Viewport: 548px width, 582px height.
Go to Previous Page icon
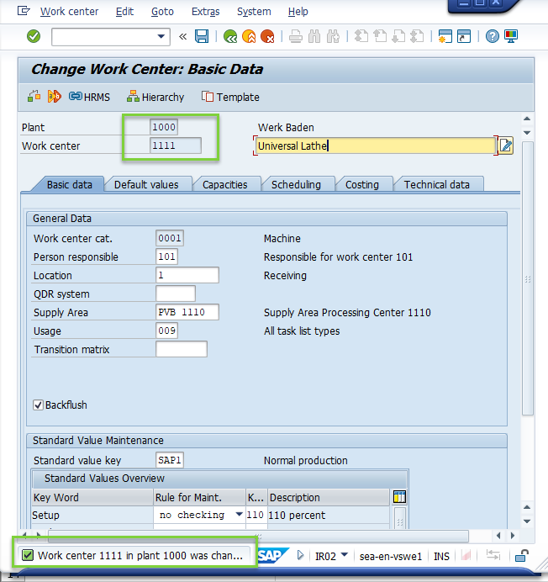click(380, 36)
